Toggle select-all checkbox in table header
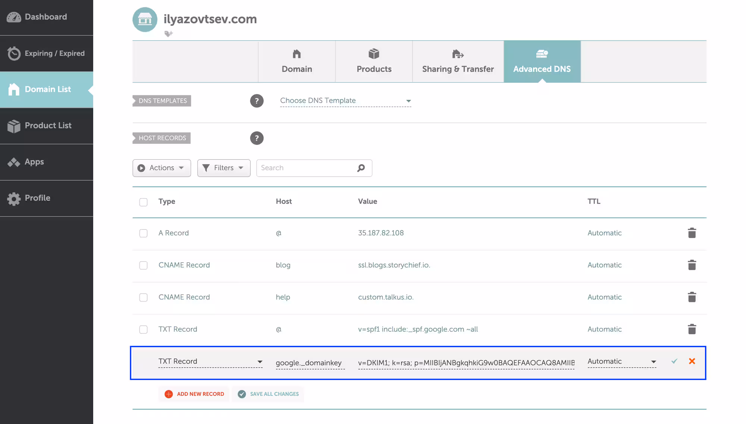 pos(143,202)
